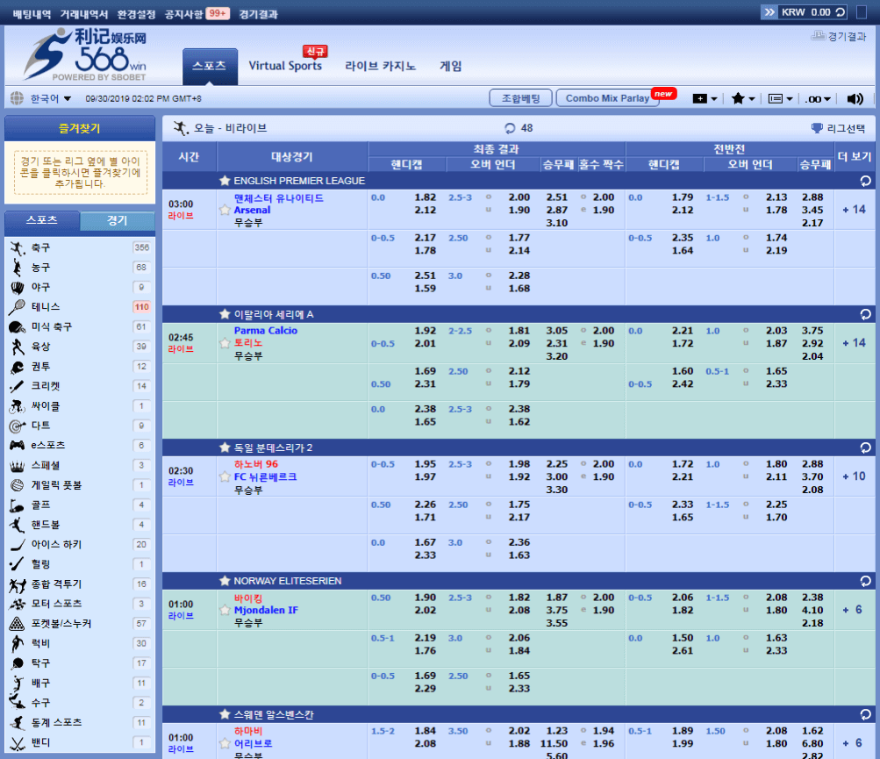The width and height of the screenshot is (880, 759).
Task: Star the 하노버 96 match as favorite
Action: point(225,476)
